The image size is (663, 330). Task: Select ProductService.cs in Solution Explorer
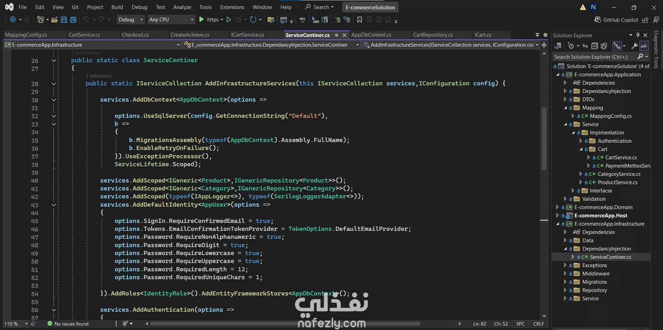[x=617, y=182]
